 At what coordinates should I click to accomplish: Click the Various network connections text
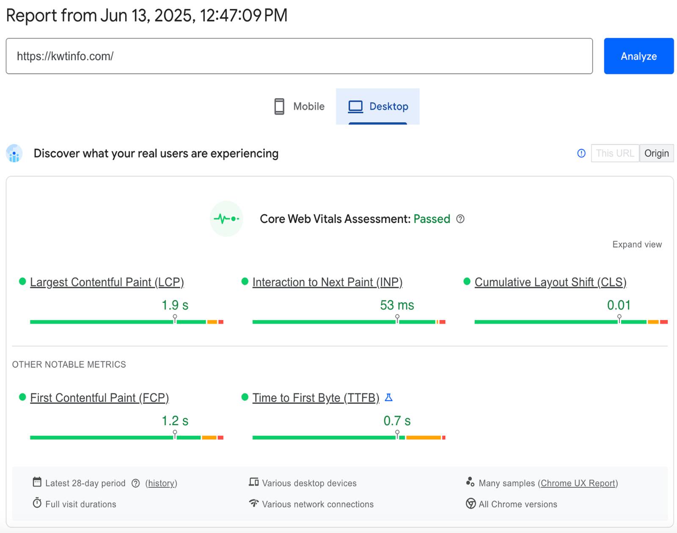point(318,504)
